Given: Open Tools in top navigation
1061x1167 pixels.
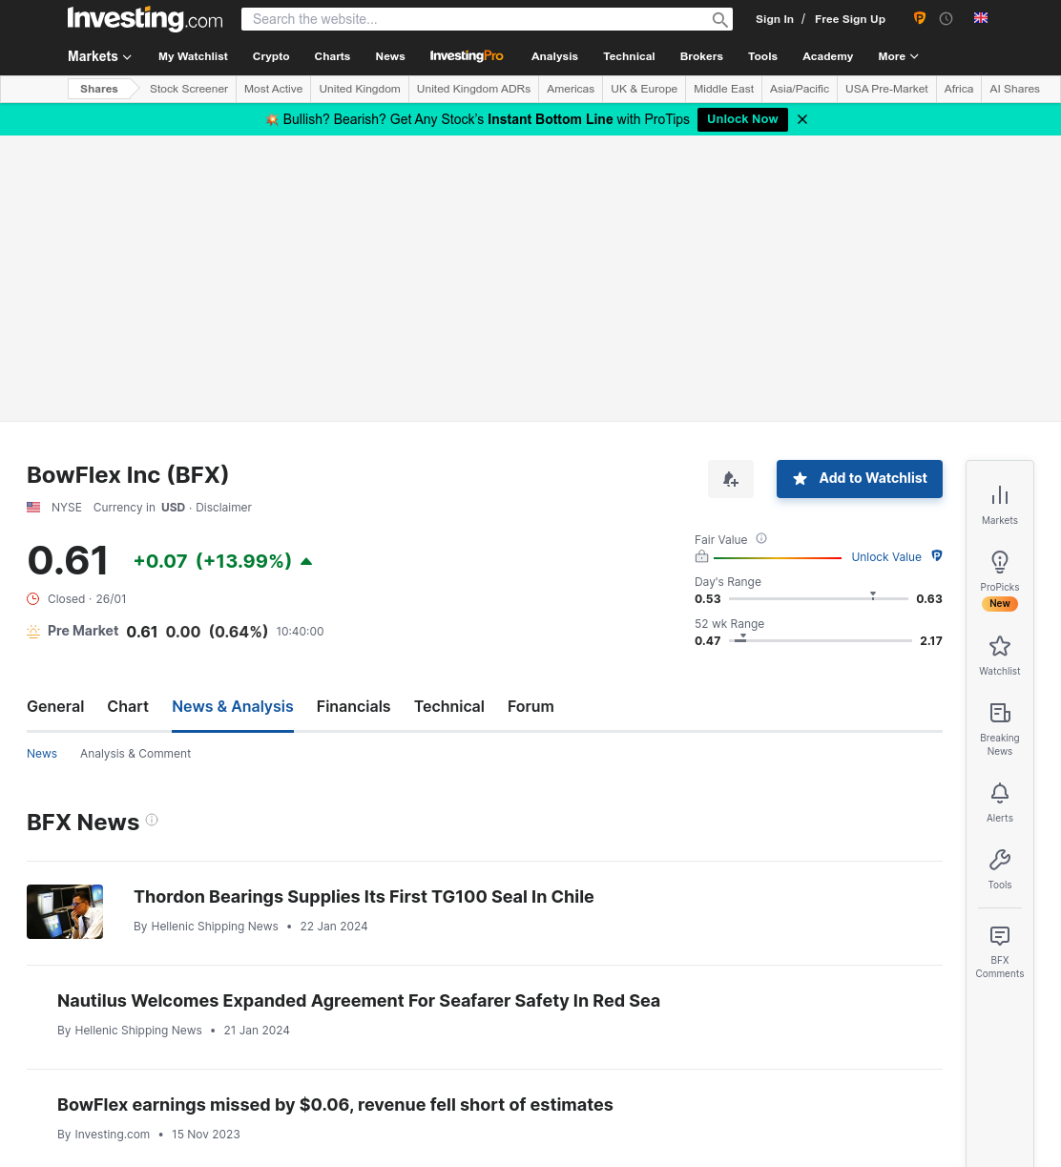Looking at the screenshot, I should coord(762,56).
